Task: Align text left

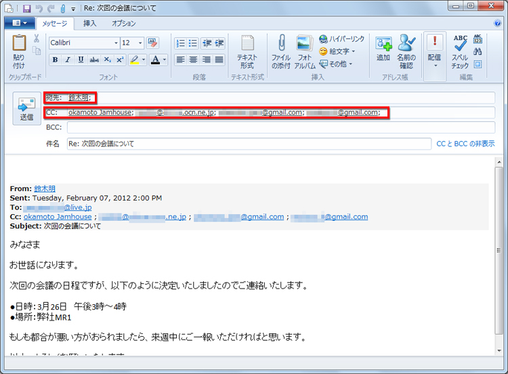Action: coord(180,60)
